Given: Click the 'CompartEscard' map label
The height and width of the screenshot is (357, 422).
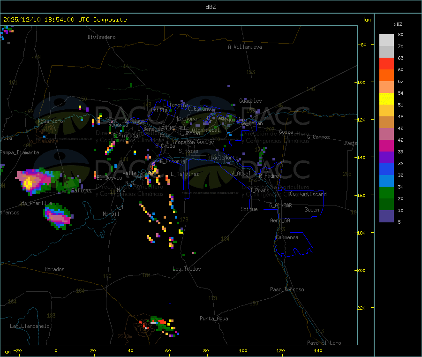Looking at the screenshot, I should pos(308,194).
